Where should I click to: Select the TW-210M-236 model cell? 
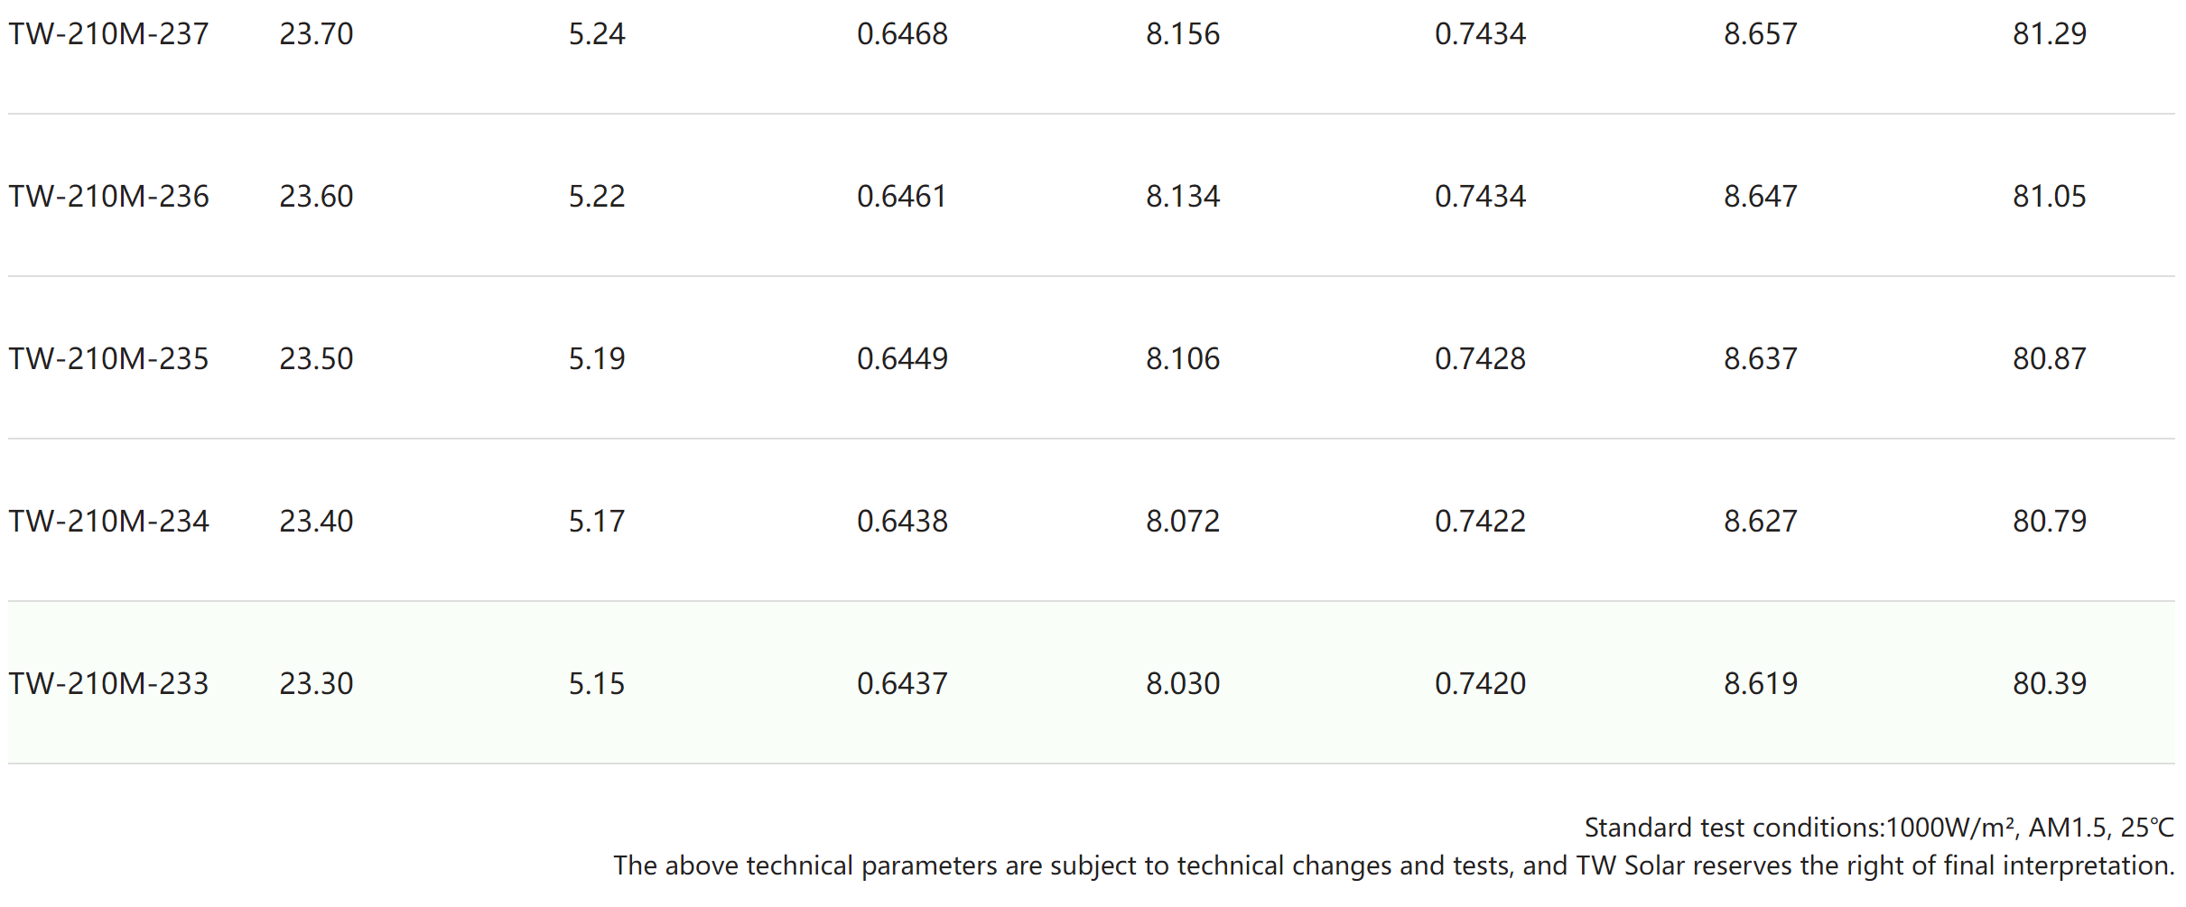point(108,197)
